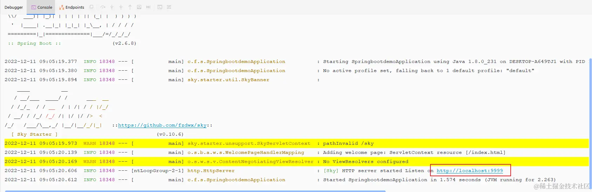Click 'sky.starter.unsupport.SkyServletContext' logger name
The height and width of the screenshot is (192, 592).
pyautogui.click(x=249, y=143)
